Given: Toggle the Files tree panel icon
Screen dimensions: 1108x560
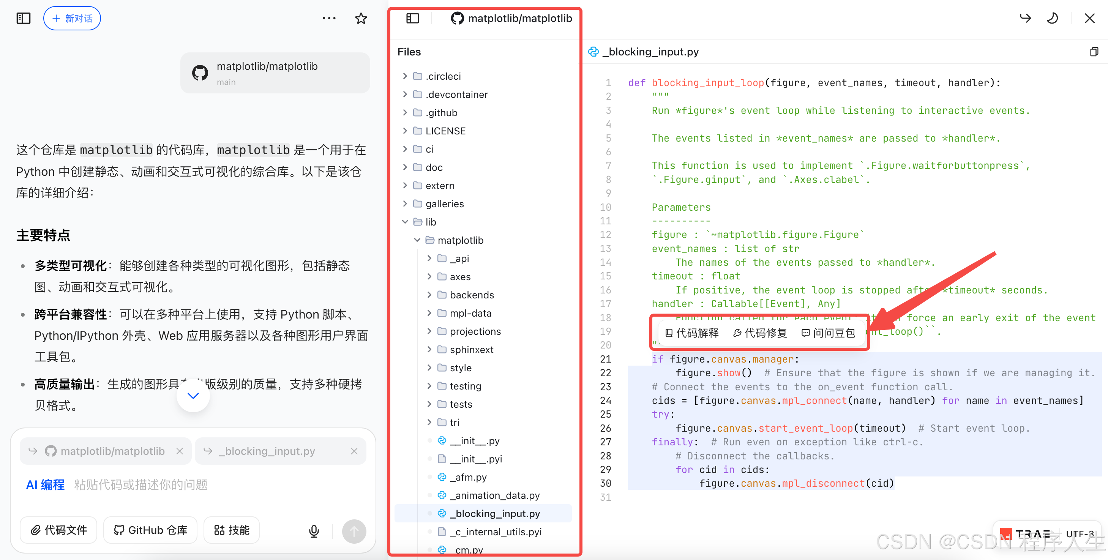Looking at the screenshot, I should point(412,18).
